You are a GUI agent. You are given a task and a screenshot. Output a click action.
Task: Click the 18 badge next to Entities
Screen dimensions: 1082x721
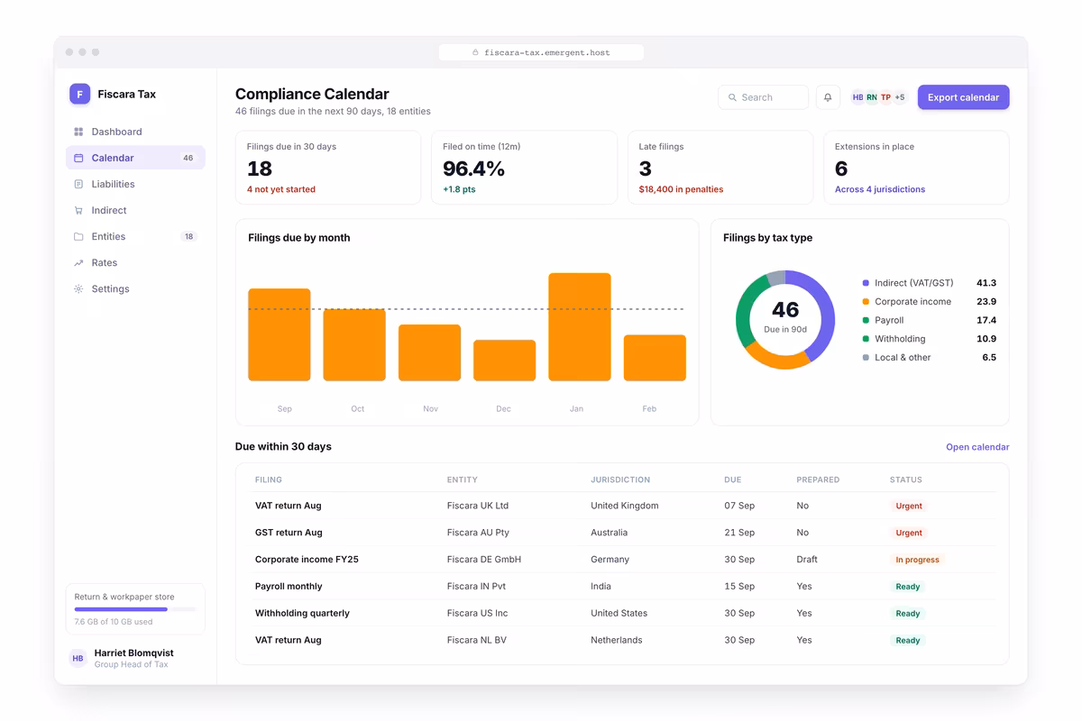point(188,236)
